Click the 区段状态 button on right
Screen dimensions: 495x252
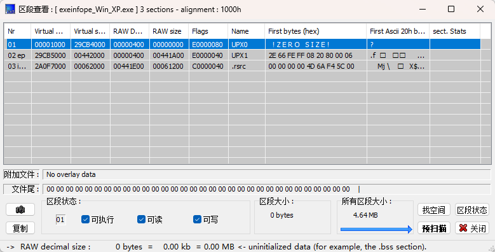[472, 209]
